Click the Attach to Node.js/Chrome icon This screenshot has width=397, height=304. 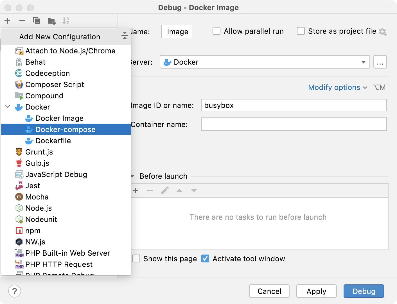click(x=19, y=51)
